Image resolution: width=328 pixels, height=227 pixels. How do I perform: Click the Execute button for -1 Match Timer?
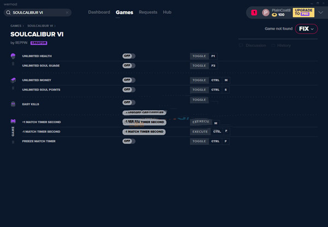(x=200, y=132)
